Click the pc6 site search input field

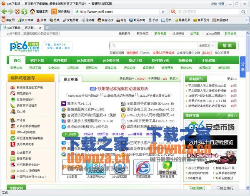click(x=154, y=46)
